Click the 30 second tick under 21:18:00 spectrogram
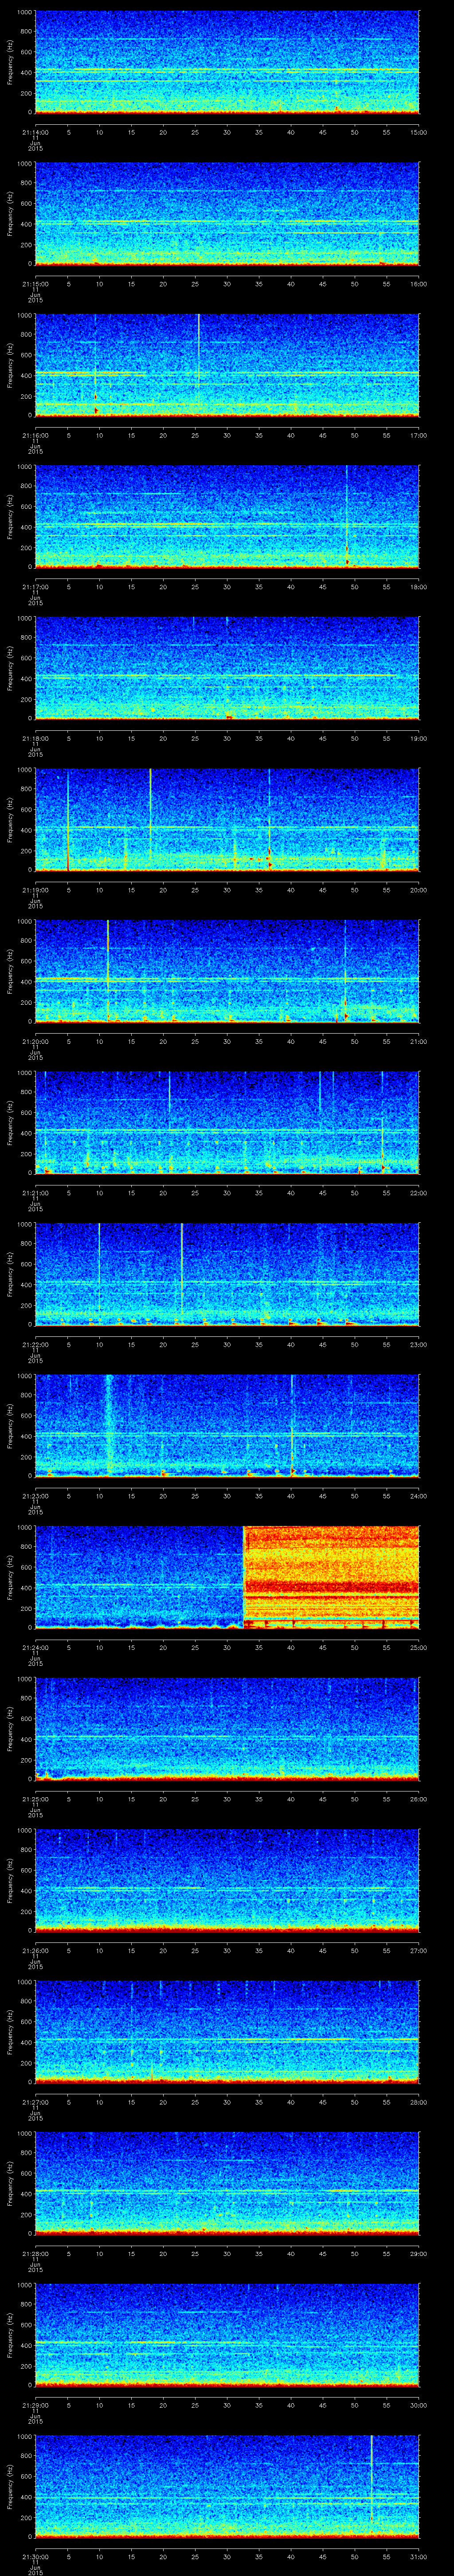Image resolution: width=454 pixels, height=2576 pixels. tap(227, 738)
